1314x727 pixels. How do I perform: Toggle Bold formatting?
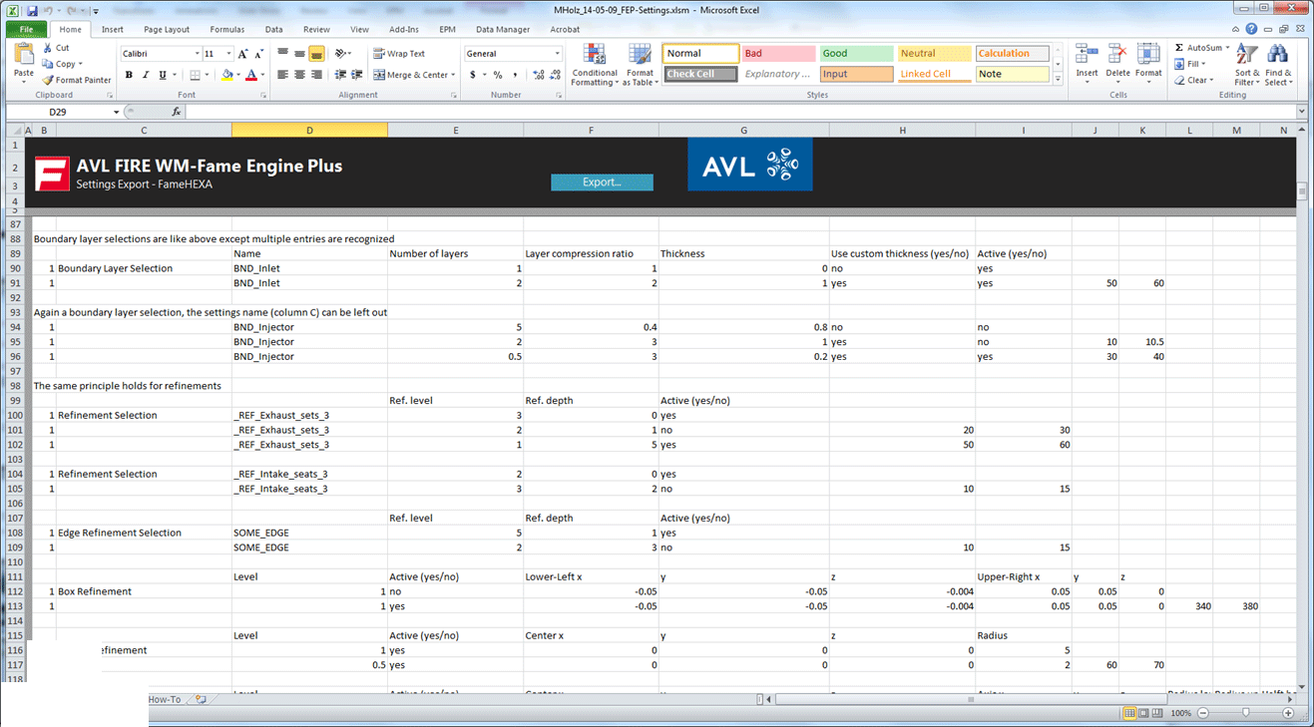pos(129,75)
